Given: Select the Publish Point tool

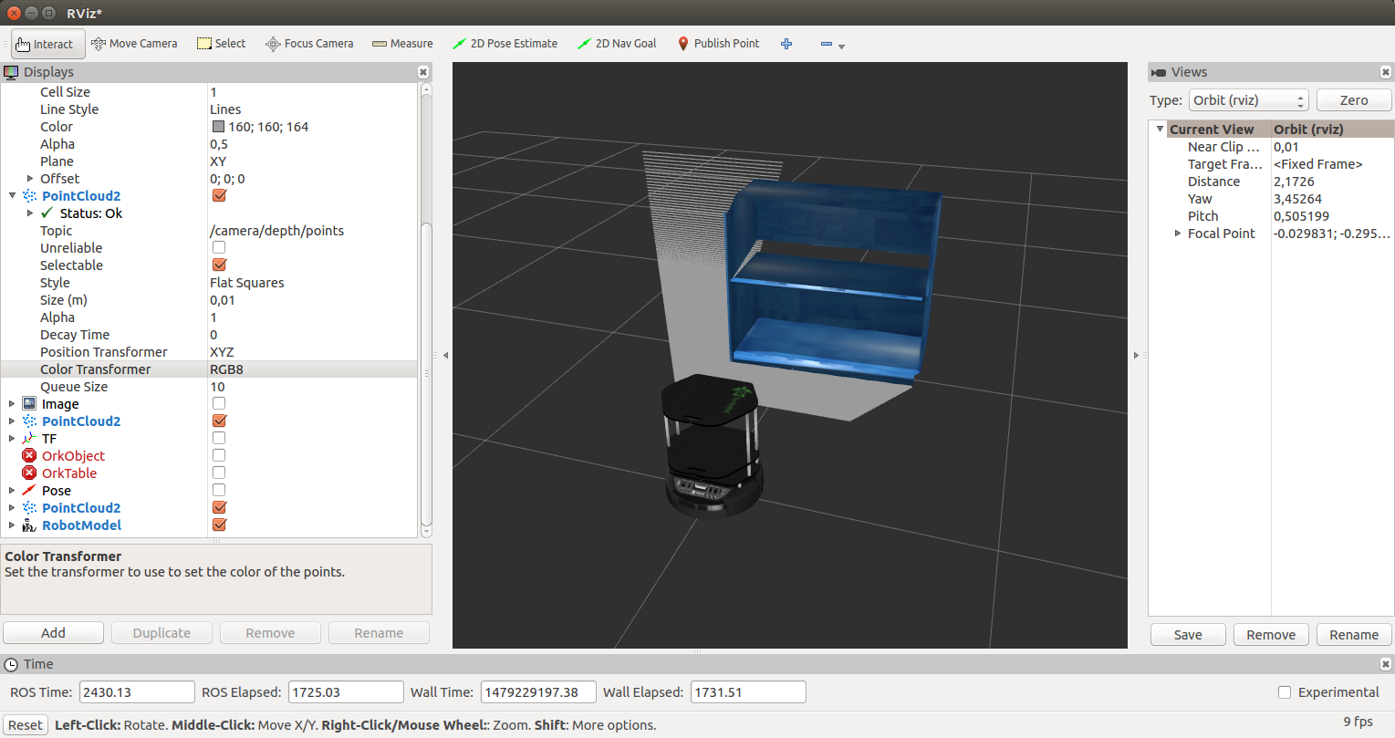Looking at the screenshot, I should click(718, 44).
